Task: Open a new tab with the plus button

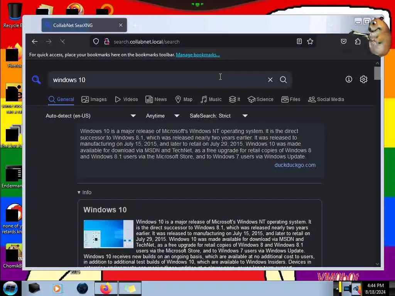Action: coord(135,25)
